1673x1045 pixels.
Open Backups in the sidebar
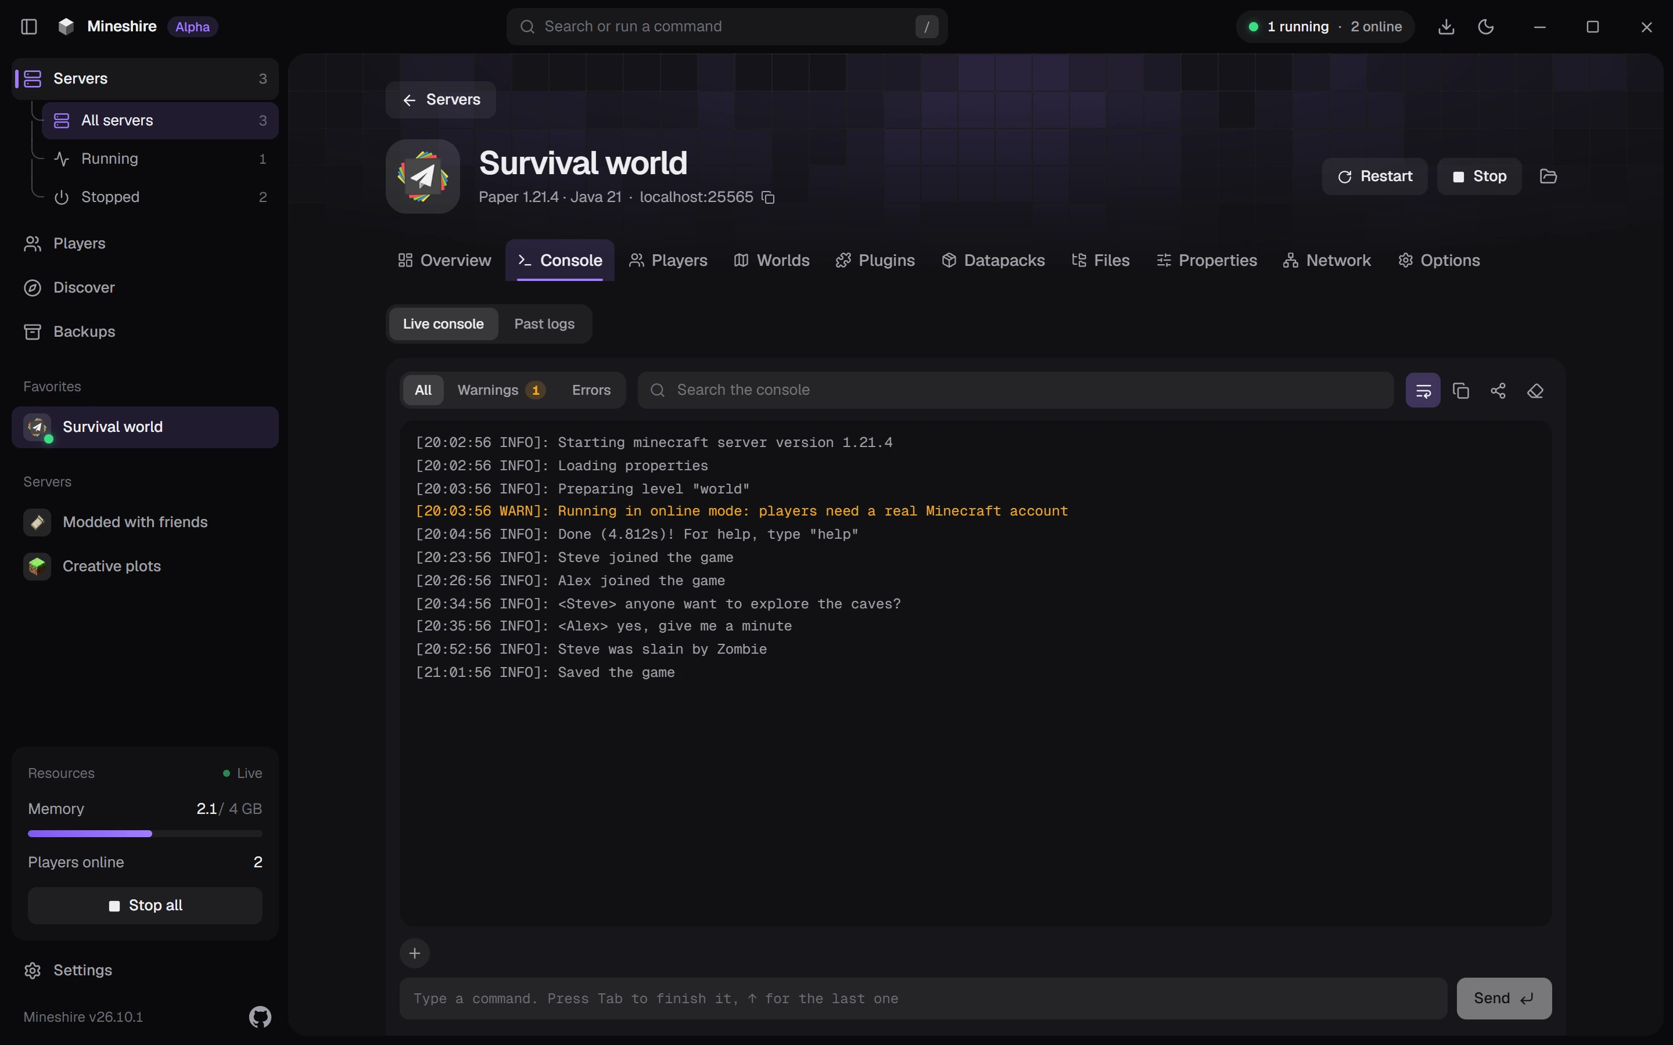145,331
